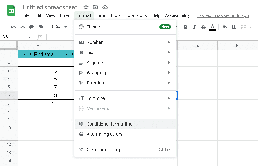258x166 pixels.
Task: Select Alternating colors menu item
Action: point(125,134)
